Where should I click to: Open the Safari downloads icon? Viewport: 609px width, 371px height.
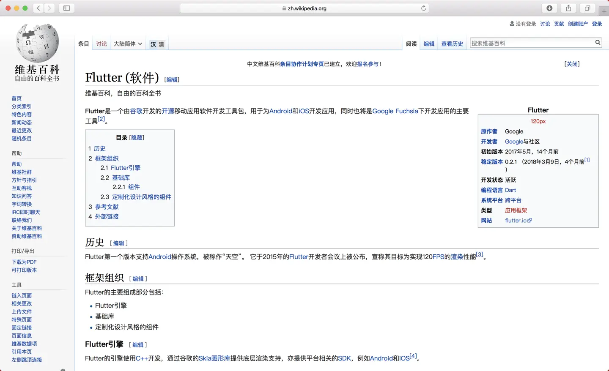coord(549,8)
